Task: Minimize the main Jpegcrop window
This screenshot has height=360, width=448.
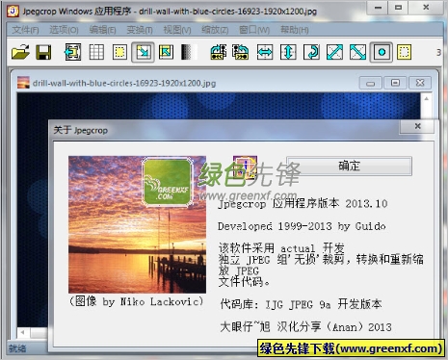Action: (378, 8)
